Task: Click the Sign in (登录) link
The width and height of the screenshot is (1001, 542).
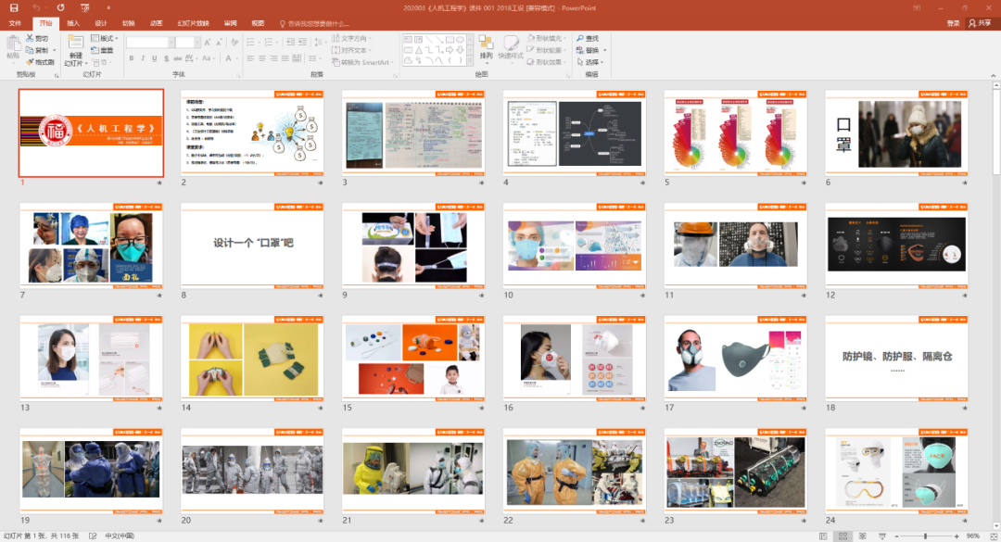Action: click(953, 23)
